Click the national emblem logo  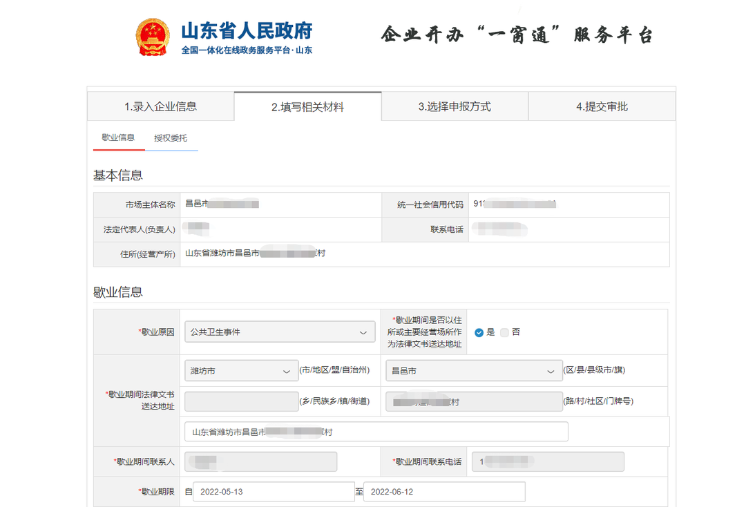point(151,37)
